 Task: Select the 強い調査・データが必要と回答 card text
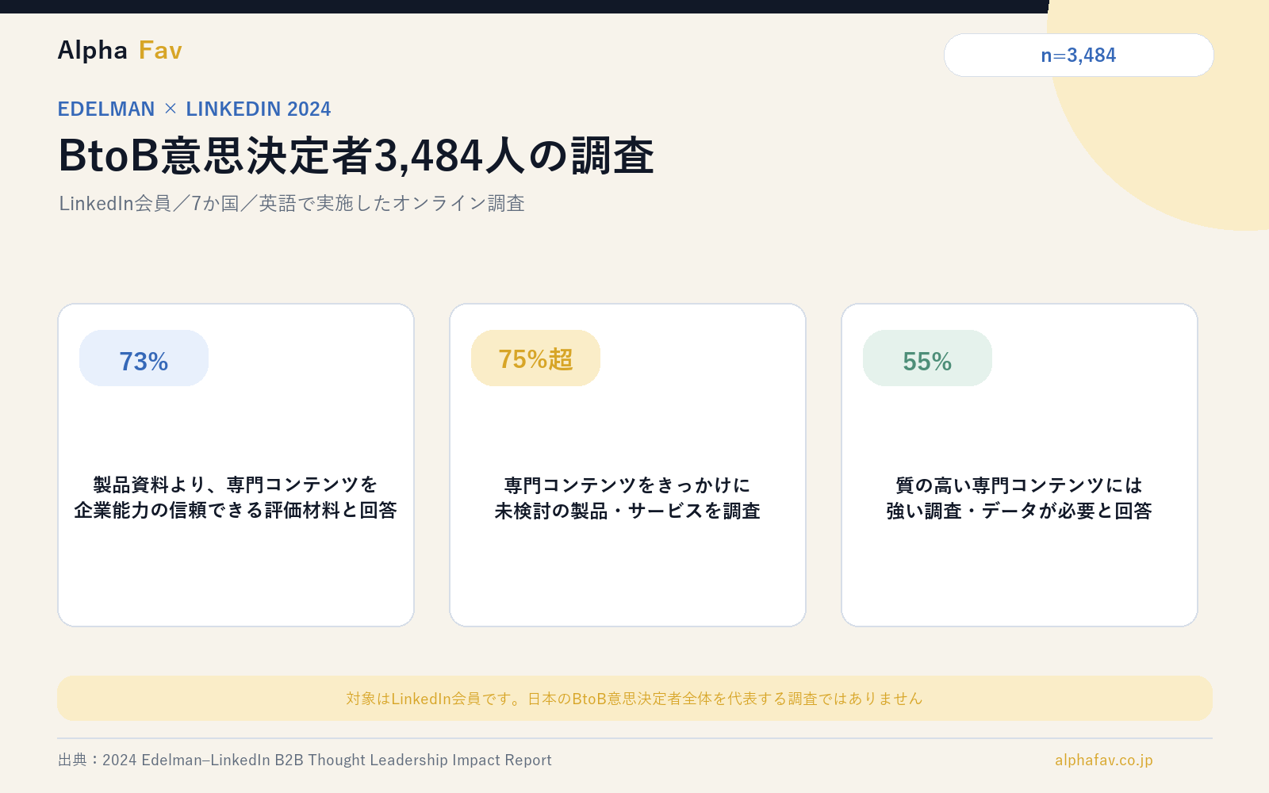(1019, 511)
